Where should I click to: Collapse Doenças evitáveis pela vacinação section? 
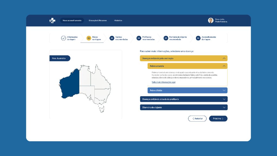(x=224, y=58)
